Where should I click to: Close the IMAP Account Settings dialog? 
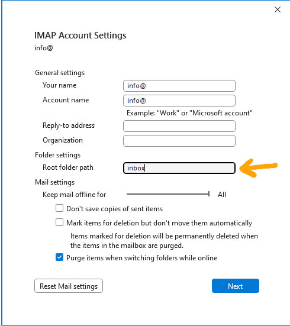click(278, 9)
